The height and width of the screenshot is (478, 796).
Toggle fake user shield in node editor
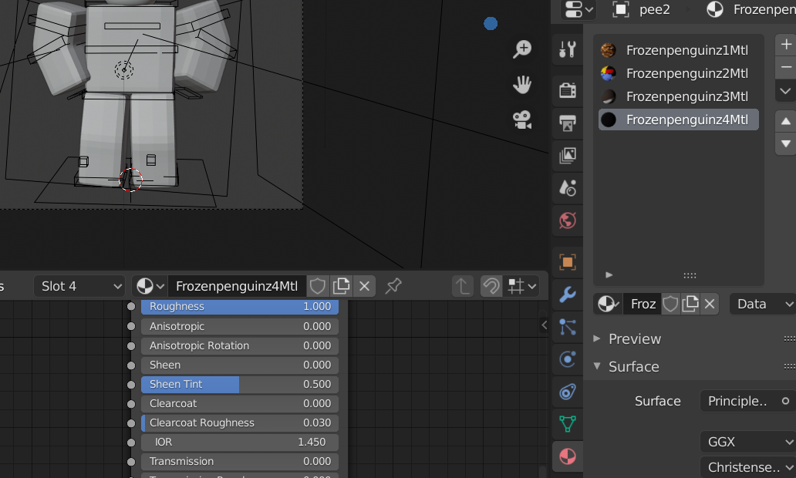[x=318, y=286]
